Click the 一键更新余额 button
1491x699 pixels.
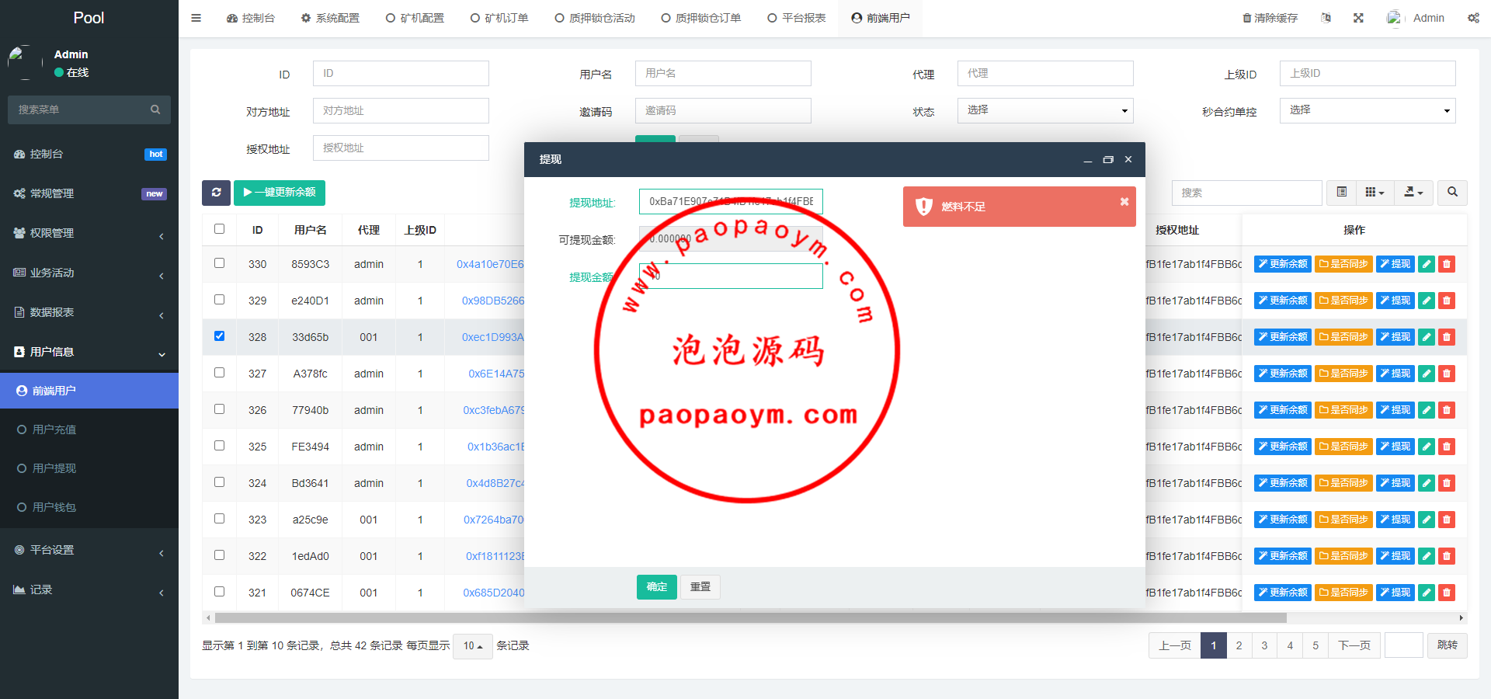[x=280, y=193]
